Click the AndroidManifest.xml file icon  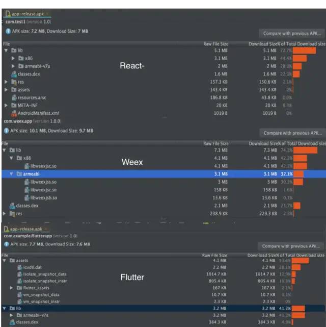point(14,113)
